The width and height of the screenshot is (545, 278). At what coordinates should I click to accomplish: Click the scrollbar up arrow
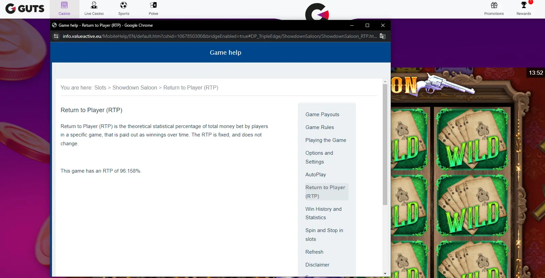pyautogui.click(x=385, y=81)
